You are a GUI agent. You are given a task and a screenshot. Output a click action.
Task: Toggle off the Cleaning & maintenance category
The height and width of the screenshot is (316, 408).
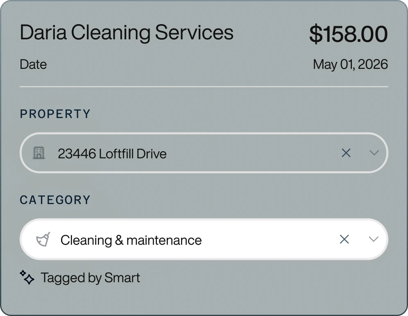pyautogui.click(x=345, y=239)
